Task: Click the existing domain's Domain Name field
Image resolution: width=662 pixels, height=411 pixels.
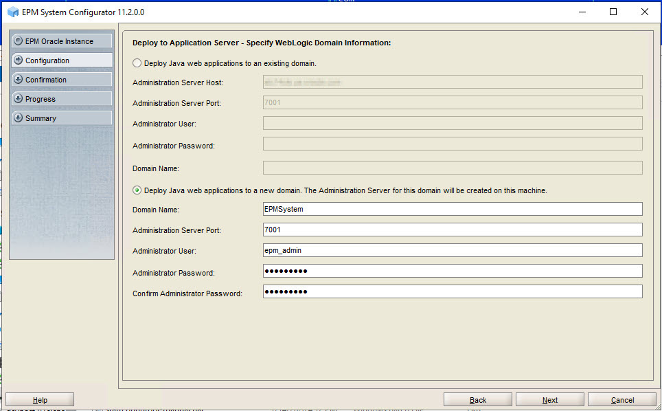Action: tap(453, 168)
